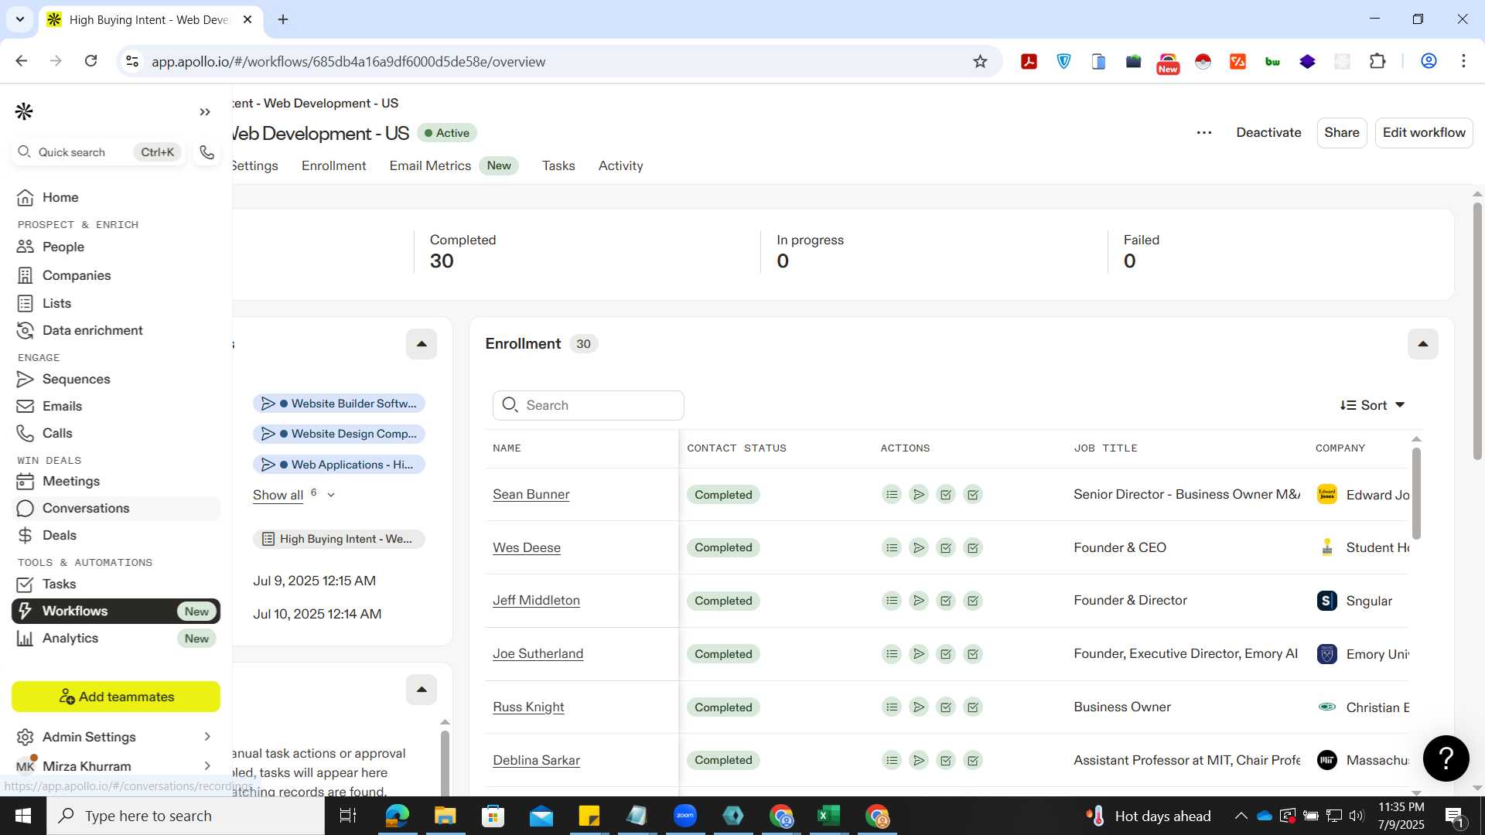Click the enrollment table vertical scrollbar
The width and height of the screenshot is (1485, 835).
pyautogui.click(x=1416, y=493)
